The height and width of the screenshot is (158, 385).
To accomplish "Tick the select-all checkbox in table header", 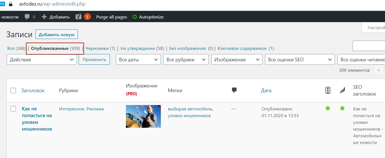I will 13,90.
